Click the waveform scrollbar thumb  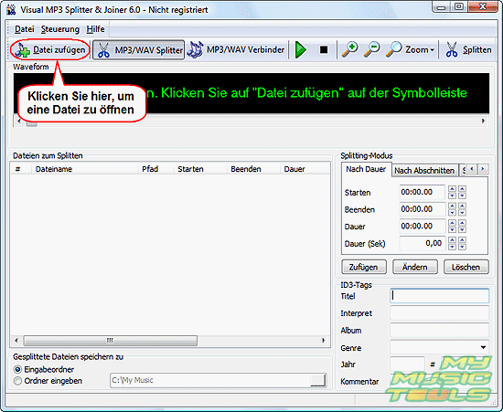[x=31, y=123]
